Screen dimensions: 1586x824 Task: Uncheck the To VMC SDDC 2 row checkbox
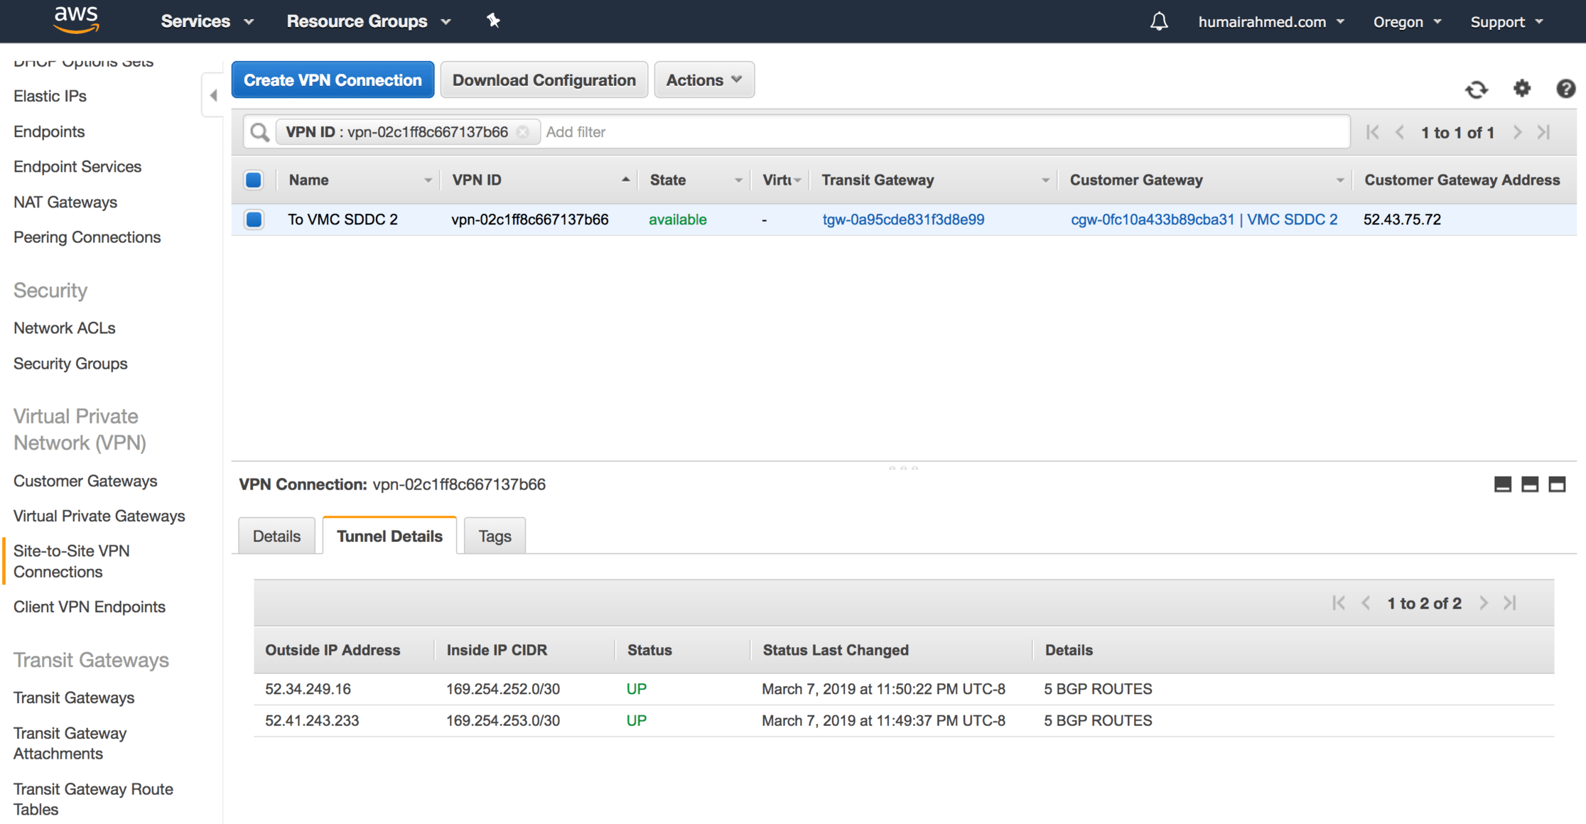pos(254,219)
